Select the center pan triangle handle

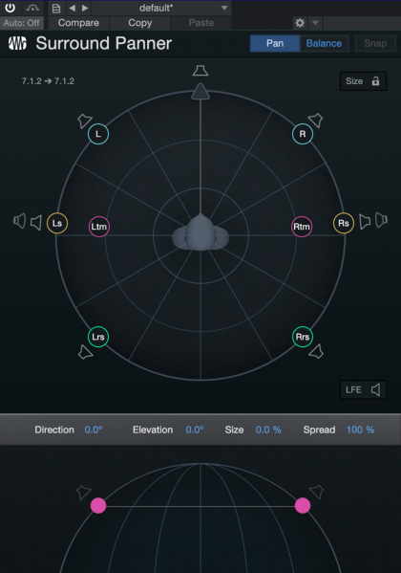(200, 92)
